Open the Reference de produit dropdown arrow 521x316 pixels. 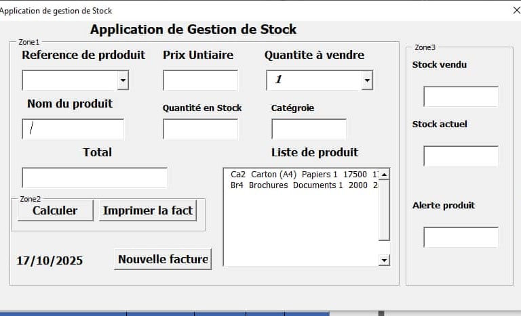(x=123, y=81)
